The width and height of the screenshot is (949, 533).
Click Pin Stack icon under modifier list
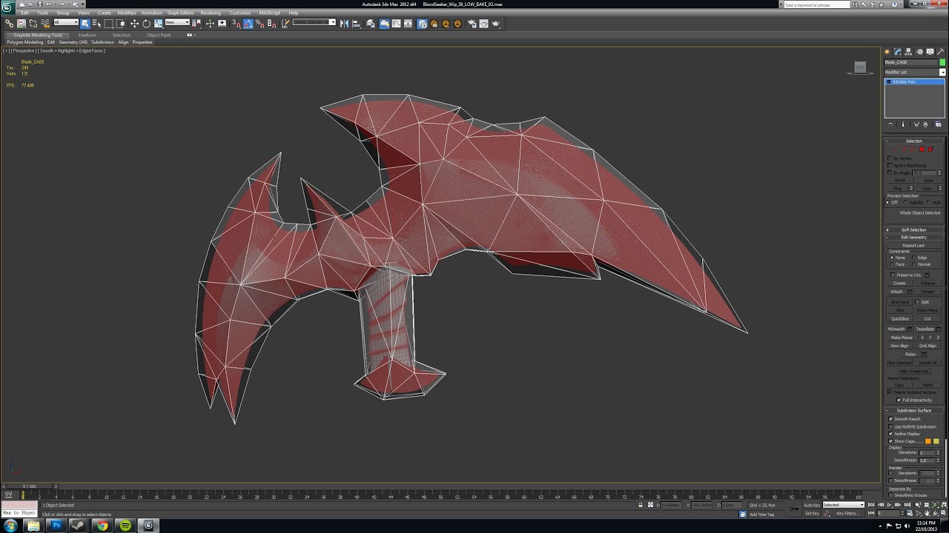[890, 124]
